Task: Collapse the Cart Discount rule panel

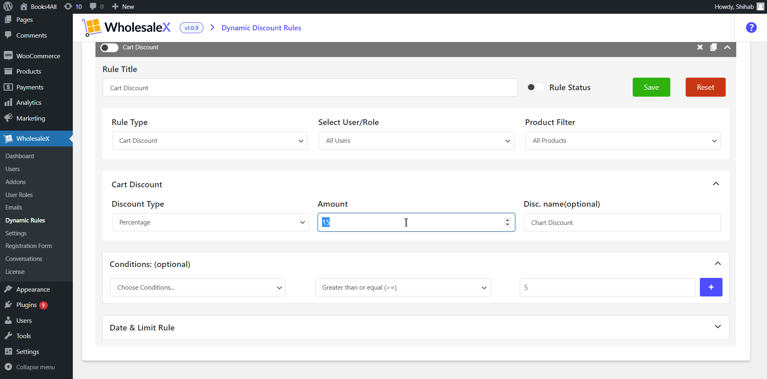Action: (x=727, y=47)
